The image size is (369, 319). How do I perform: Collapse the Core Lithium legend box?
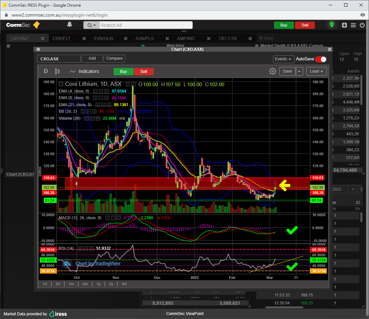[61, 84]
